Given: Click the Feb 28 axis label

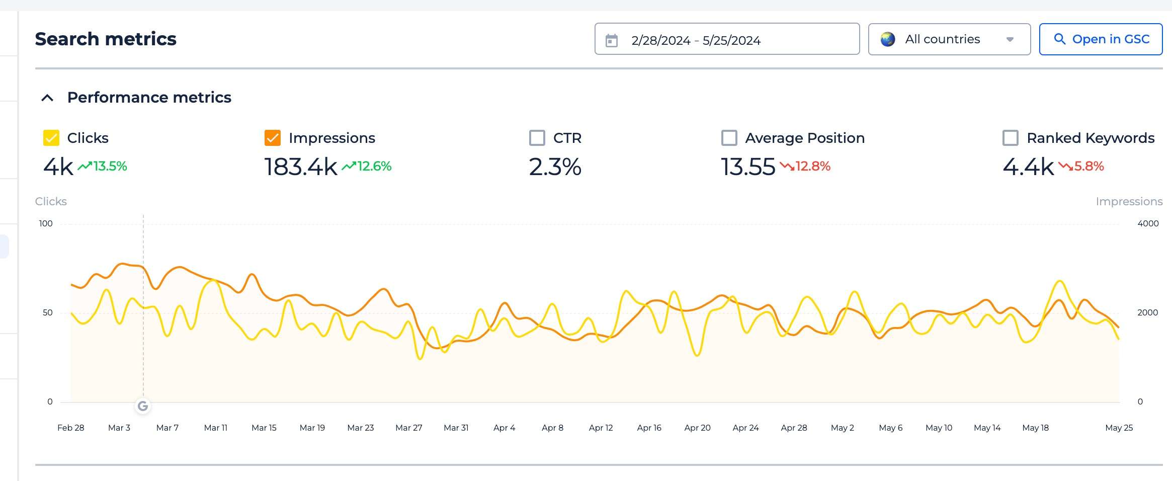Looking at the screenshot, I should pyautogui.click(x=70, y=428).
